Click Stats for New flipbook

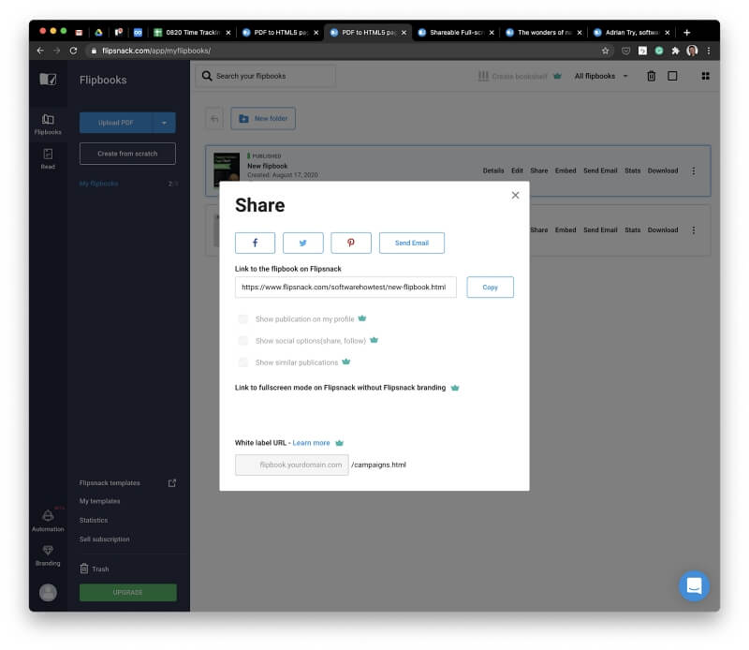tap(633, 170)
